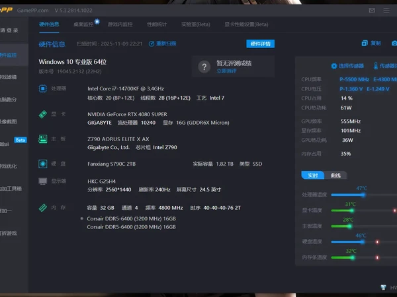Click the question mark benchmark score icon
This screenshot has height=297, width=397.
coord(204,67)
